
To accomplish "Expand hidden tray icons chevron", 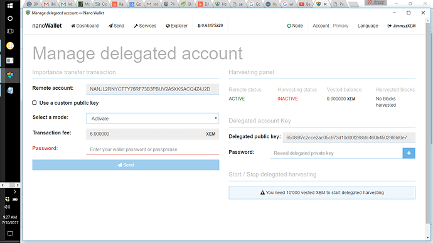I will coord(14,192).
